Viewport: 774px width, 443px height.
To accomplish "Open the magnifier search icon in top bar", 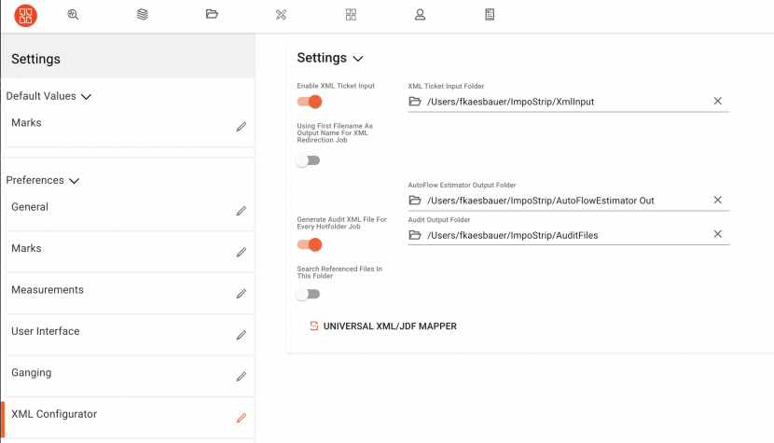I will (x=74, y=15).
